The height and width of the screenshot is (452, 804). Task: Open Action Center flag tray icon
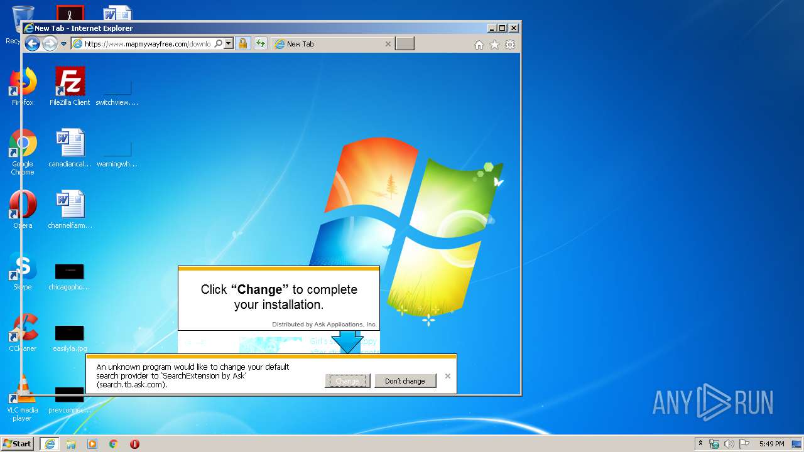click(744, 444)
